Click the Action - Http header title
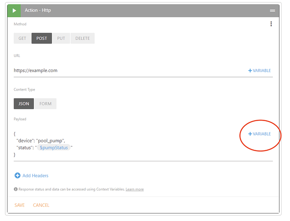 [38, 10]
